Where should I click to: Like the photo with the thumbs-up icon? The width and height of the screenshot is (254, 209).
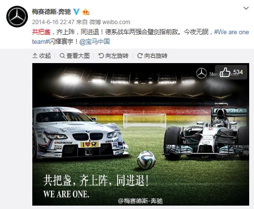[225, 72]
